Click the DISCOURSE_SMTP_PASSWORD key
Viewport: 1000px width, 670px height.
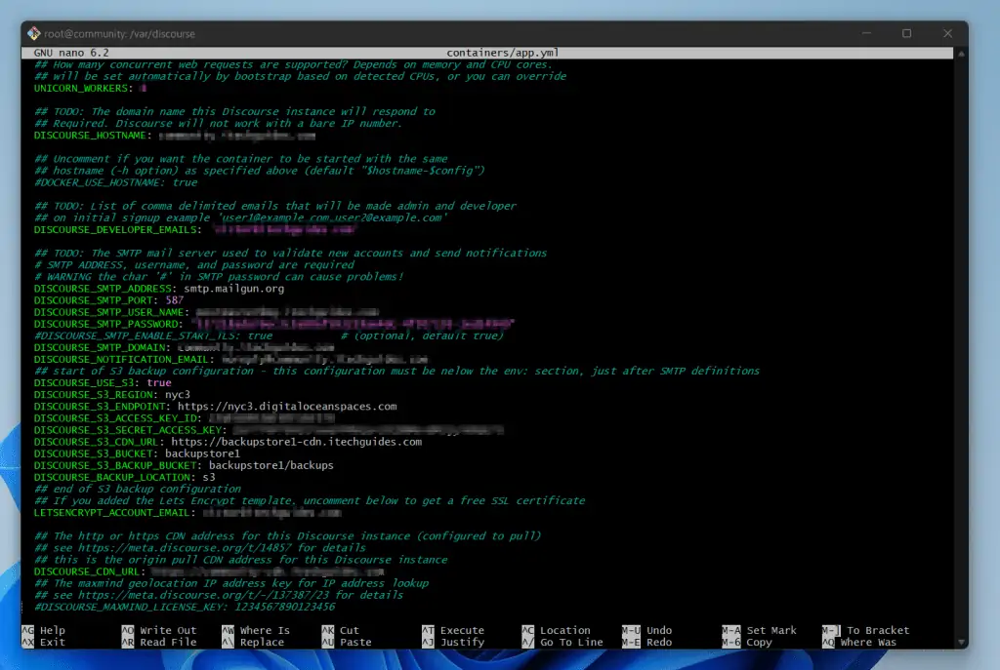[105, 324]
